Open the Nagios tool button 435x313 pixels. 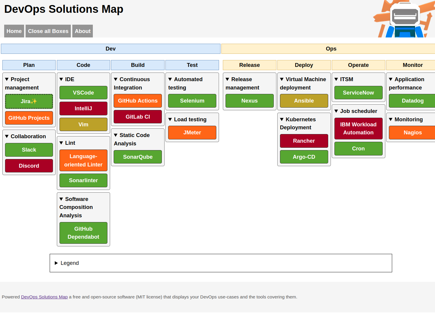click(x=412, y=133)
